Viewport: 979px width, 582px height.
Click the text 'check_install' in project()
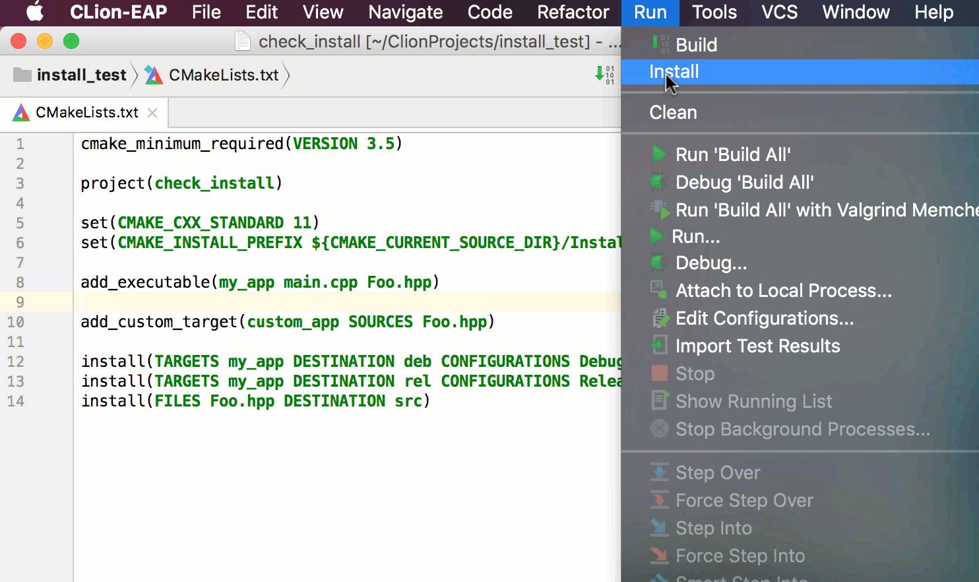(214, 183)
